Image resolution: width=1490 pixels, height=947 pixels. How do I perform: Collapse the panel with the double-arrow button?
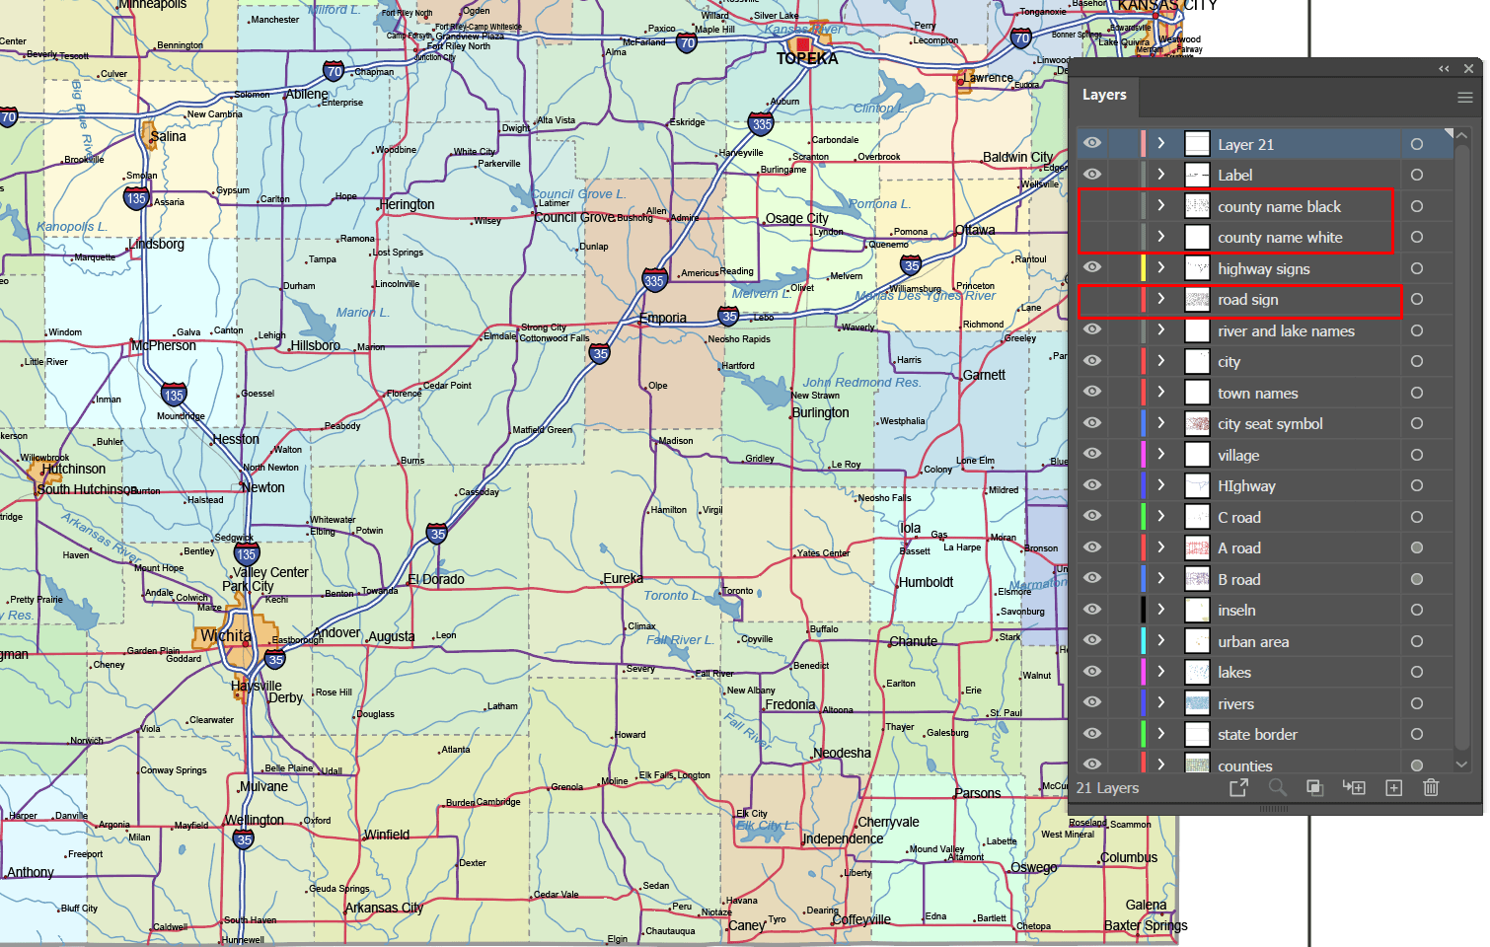pyautogui.click(x=1443, y=68)
